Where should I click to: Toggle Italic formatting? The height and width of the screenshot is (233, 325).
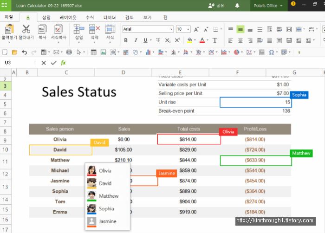point(136,40)
